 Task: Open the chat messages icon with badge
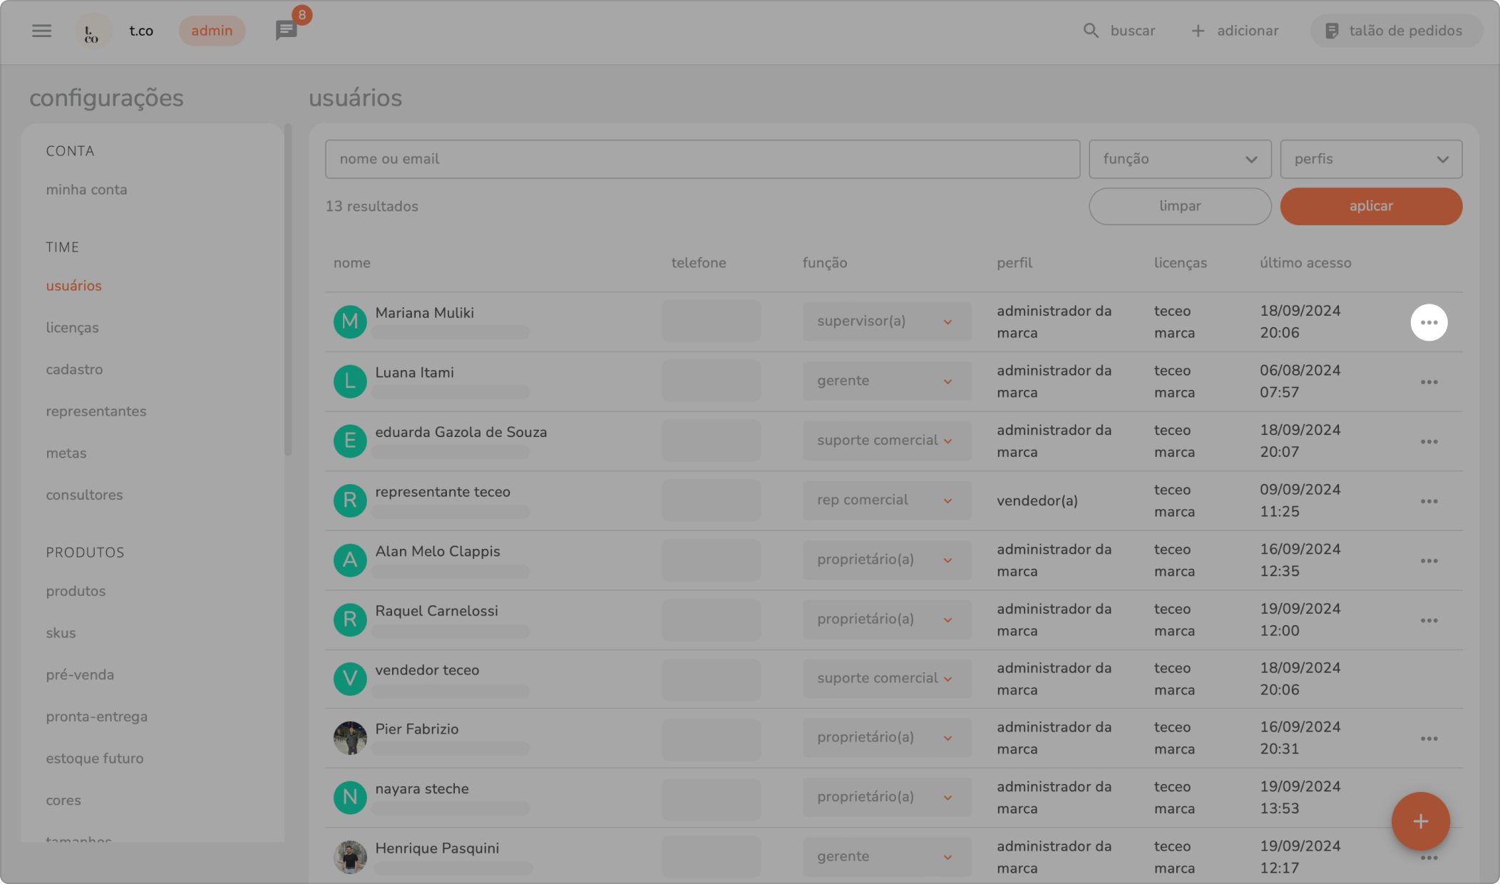[x=287, y=31]
